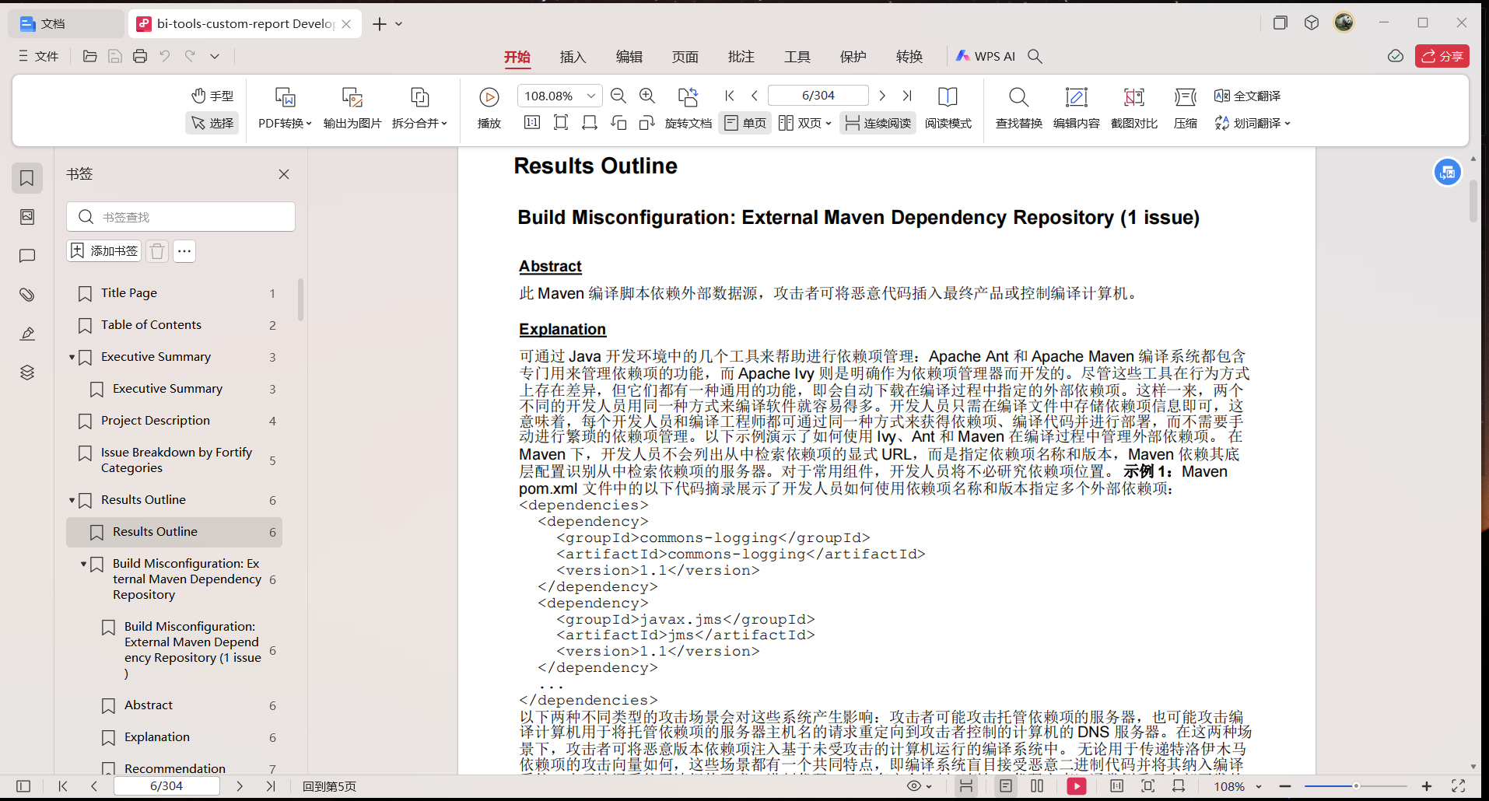1489x801 pixels.
Task: Click 全文翻译 full translation button
Action: (x=1247, y=96)
